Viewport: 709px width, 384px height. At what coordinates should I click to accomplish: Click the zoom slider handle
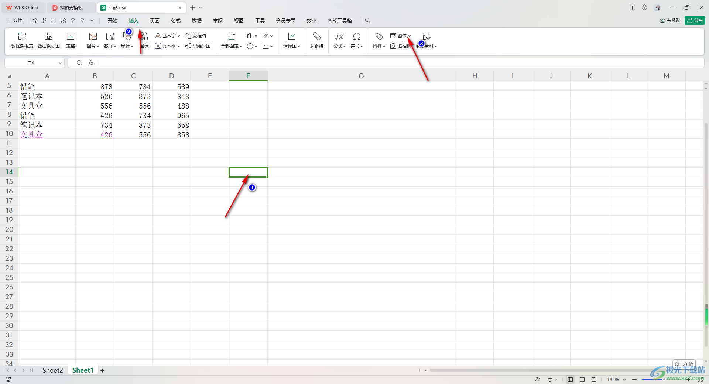coord(664,380)
